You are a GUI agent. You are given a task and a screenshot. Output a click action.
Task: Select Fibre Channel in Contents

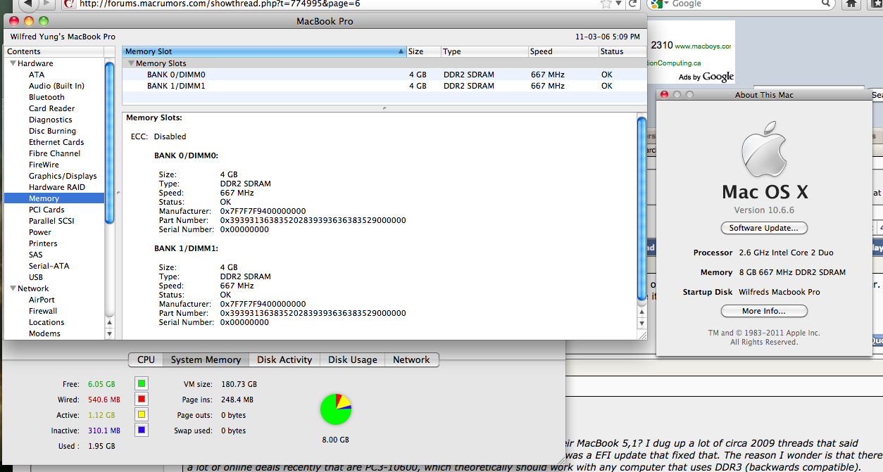[x=54, y=153]
